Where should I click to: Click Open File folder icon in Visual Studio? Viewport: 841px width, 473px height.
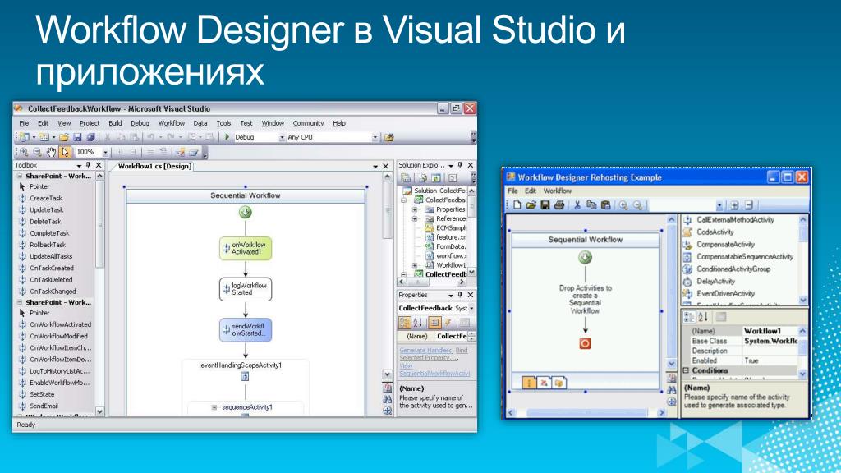coord(64,137)
